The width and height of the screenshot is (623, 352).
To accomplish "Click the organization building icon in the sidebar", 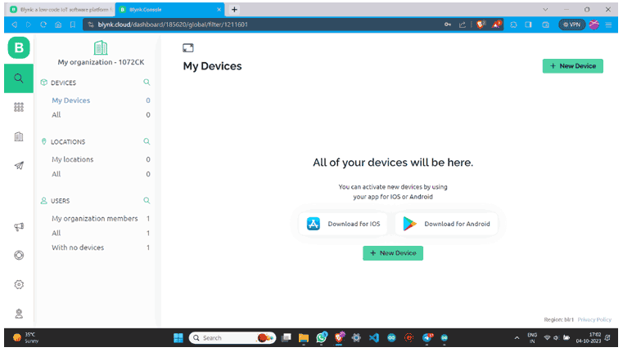I will click(18, 136).
